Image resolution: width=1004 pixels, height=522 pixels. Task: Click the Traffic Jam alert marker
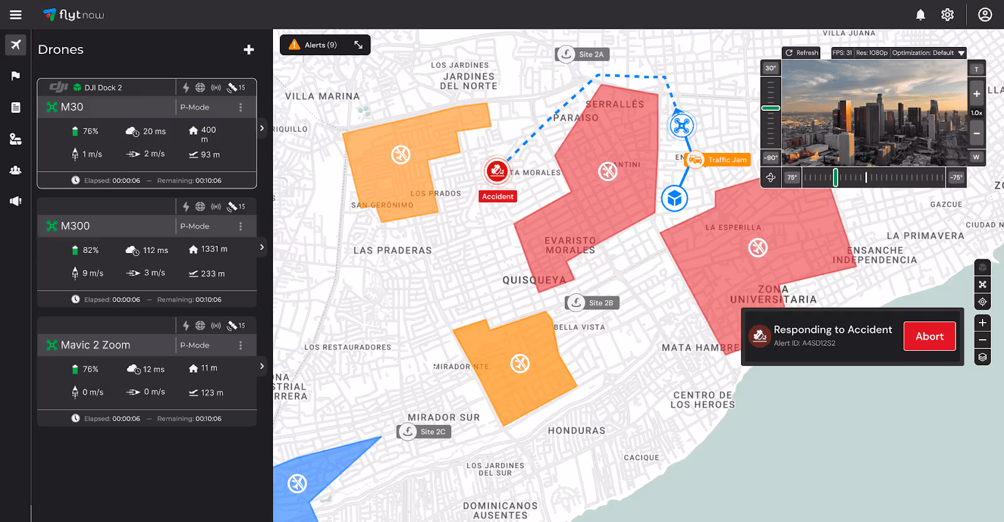point(717,160)
